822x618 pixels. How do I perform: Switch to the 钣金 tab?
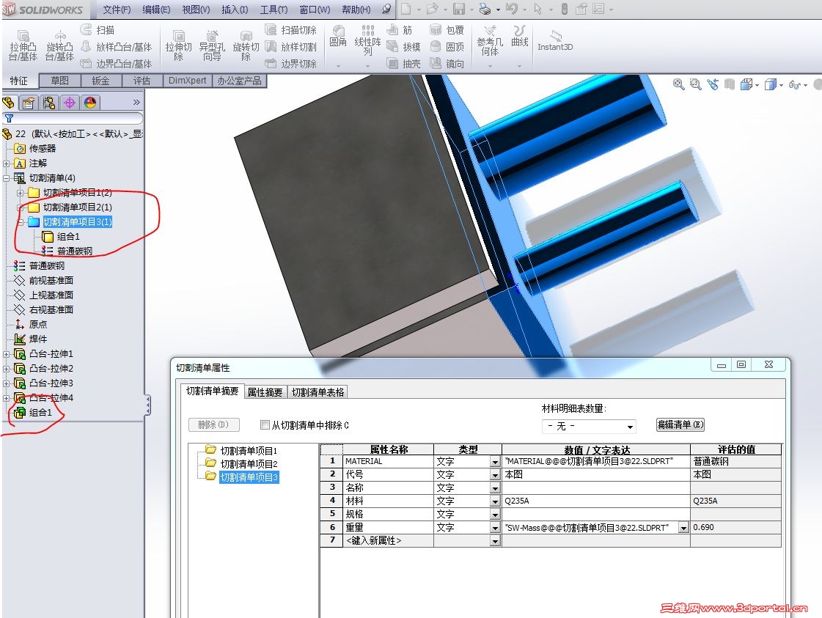(101, 80)
